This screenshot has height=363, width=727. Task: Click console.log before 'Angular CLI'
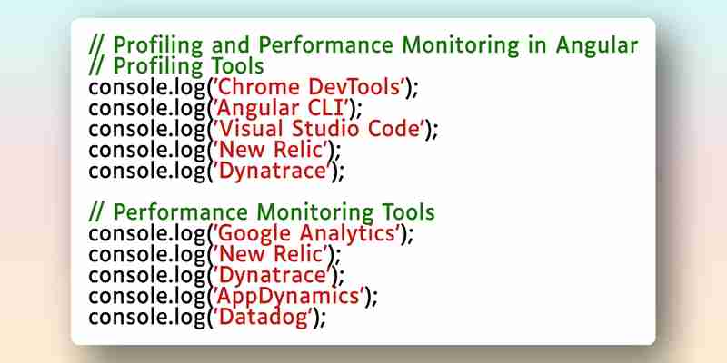pos(147,109)
